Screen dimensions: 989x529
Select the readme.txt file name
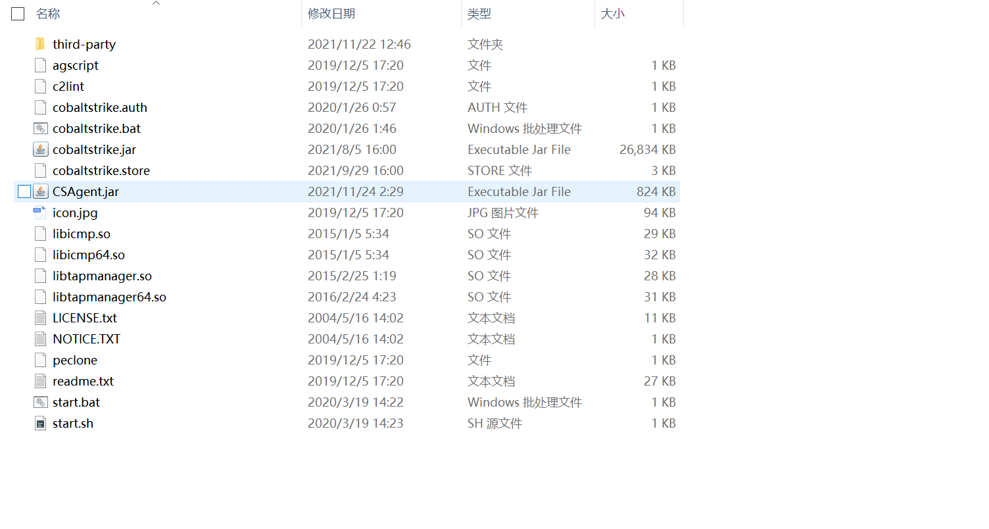84,381
